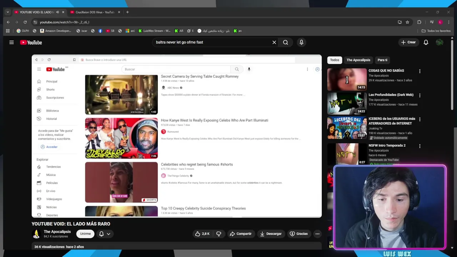Open the ani bookmark

tap(130, 31)
